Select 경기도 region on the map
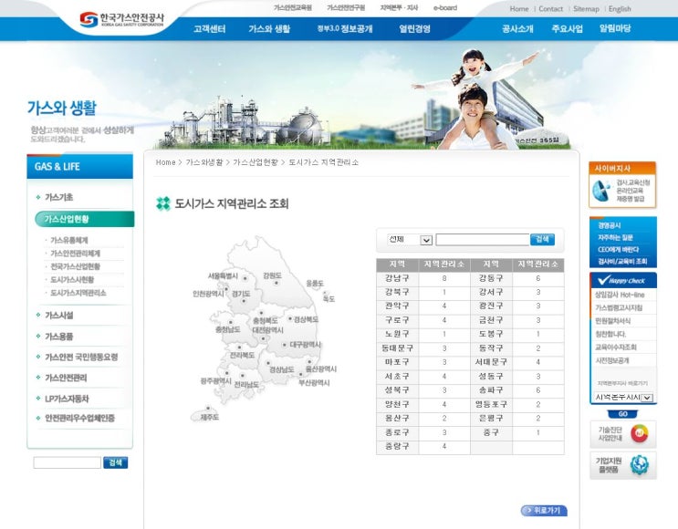Image resolution: width=678 pixels, height=529 pixels. [x=241, y=294]
